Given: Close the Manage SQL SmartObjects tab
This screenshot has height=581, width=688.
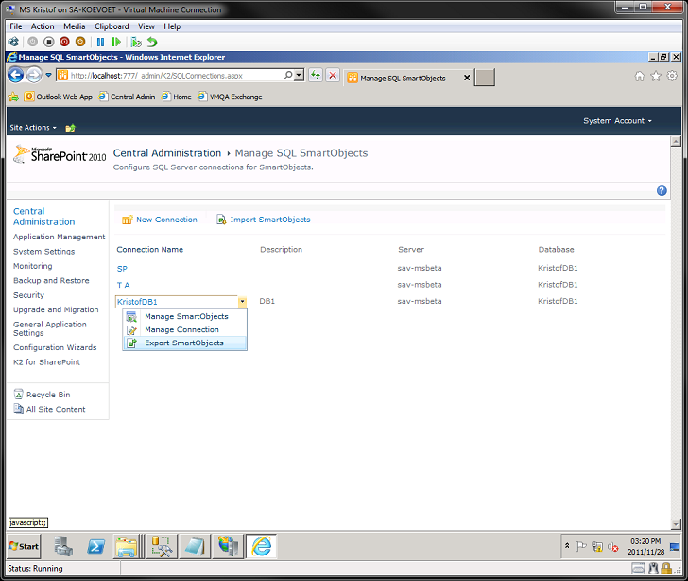Looking at the screenshot, I should pyautogui.click(x=467, y=78).
